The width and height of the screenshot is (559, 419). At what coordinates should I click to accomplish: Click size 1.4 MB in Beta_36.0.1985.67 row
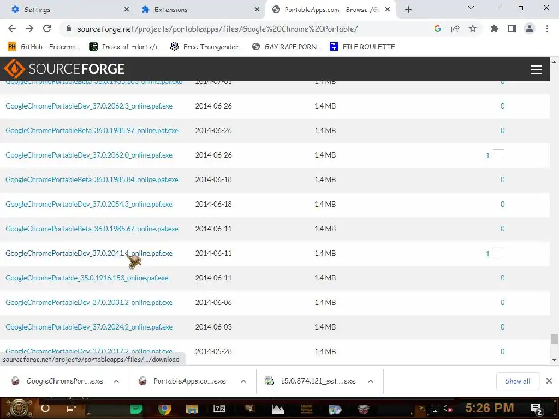pos(325,229)
